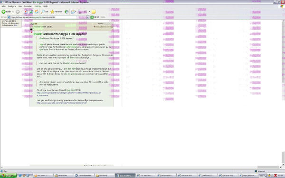The width and height of the screenshot is (285, 178).
Task: Click the post date '31 oktober 2007' text
Action: point(38,27)
